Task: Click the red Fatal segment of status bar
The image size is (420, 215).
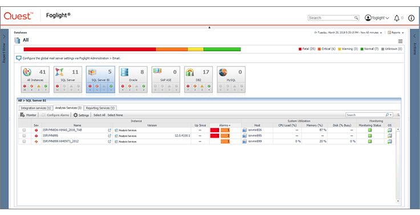Action: pyautogui.click(x=90, y=49)
